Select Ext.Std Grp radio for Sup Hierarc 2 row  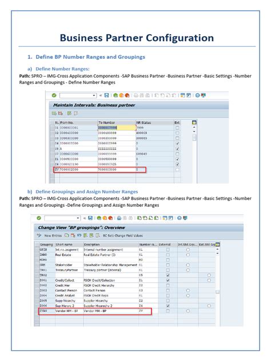click(x=209, y=306)
